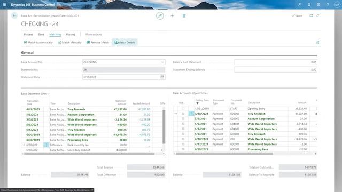Click the pencil edit icon
This screenshot has width=342, height=192.
coord(160,15)
